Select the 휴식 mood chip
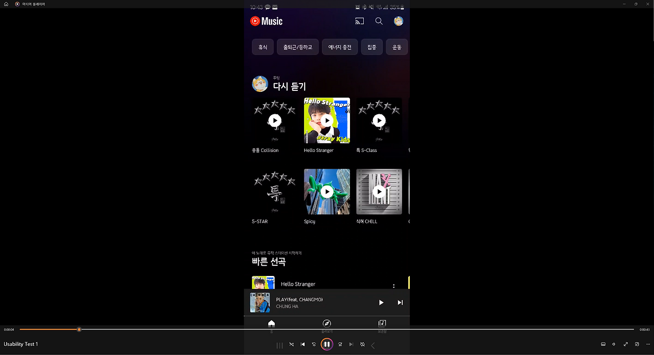 (x=263, y=47)
